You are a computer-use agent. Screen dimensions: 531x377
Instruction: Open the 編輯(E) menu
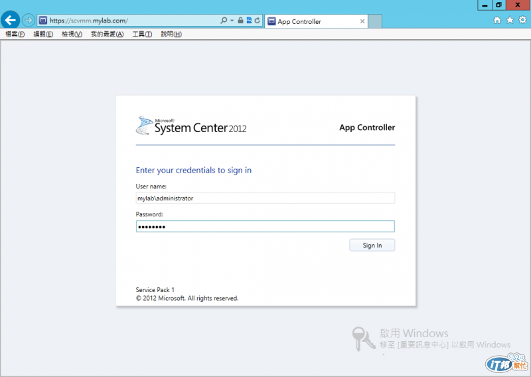coord(43,35)
